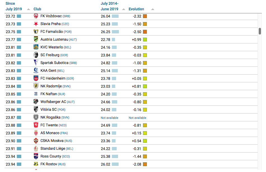Screen dimensions: 266x172
Task: Click the AS Monaco club logo
Action: 36,133
